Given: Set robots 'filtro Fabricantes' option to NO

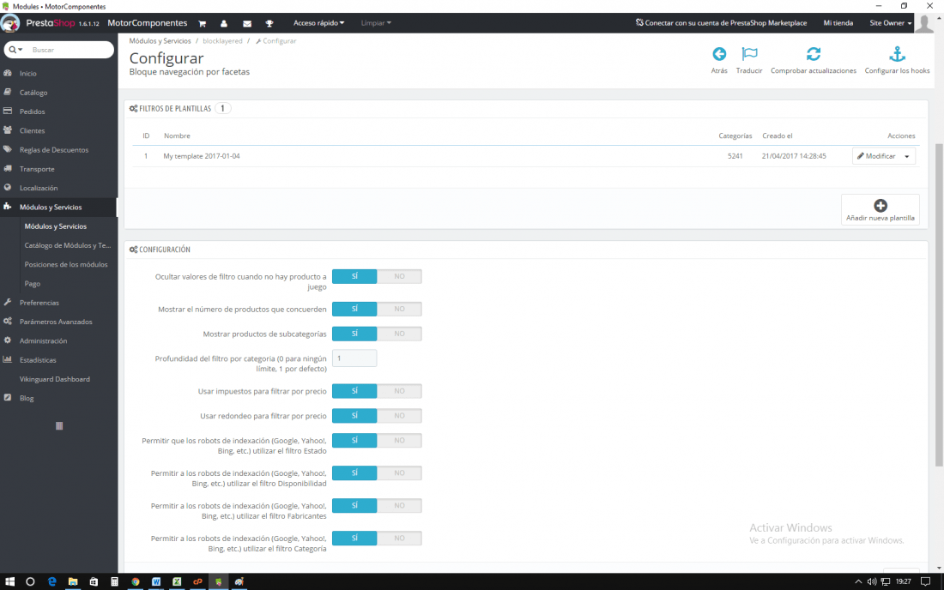Looking at the screenshot, I should 399,506.
